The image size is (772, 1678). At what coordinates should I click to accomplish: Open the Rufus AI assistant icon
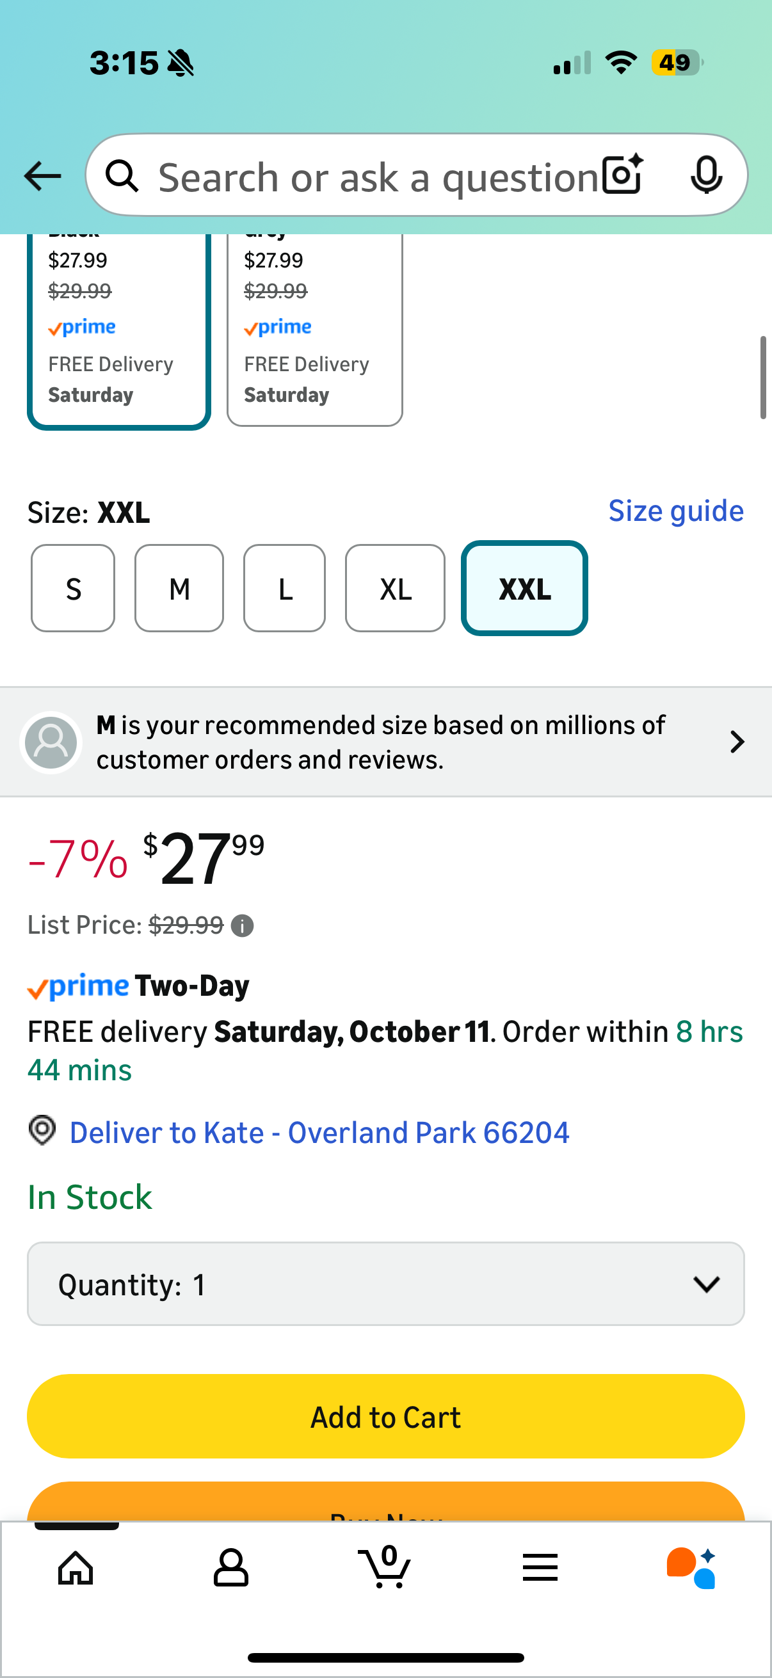coord(692,1567)
